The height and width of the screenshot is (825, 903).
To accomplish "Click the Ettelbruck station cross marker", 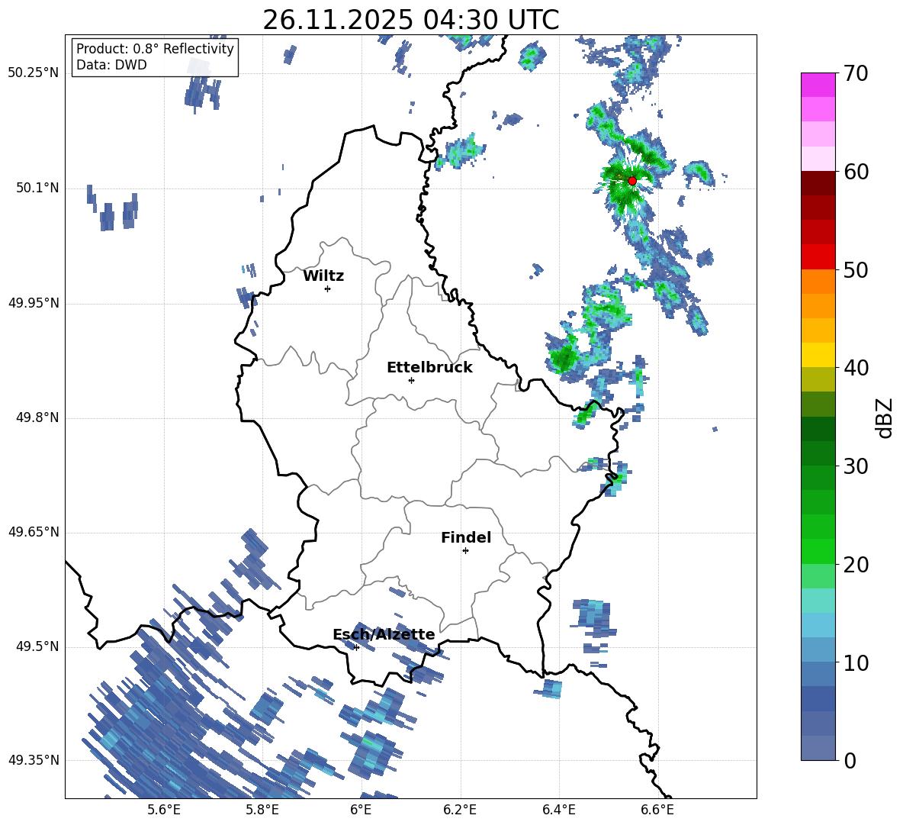I will coord(411,380).
